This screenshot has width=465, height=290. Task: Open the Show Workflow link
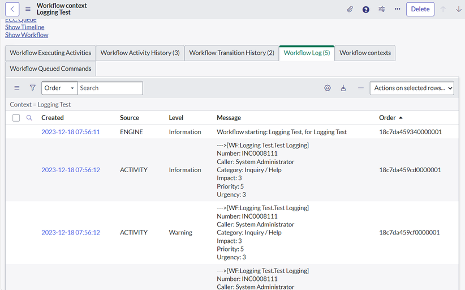[x=27, y=35]
